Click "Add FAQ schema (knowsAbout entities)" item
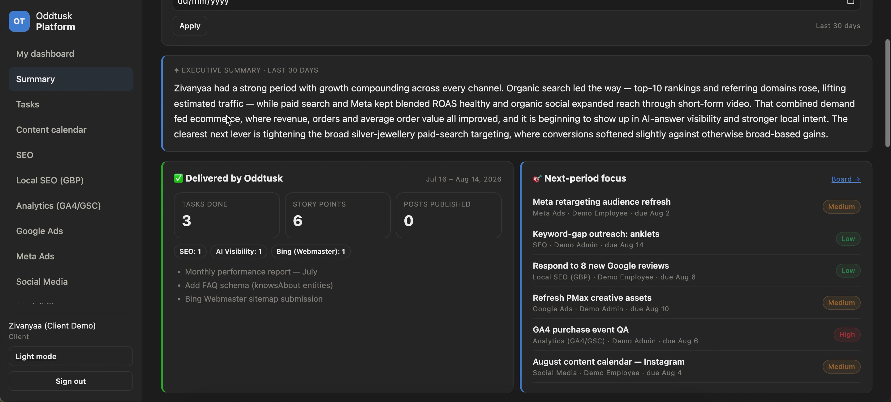This screenshot has width=891, height=402. 259,285
